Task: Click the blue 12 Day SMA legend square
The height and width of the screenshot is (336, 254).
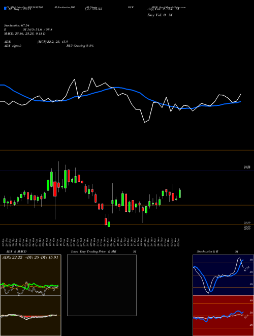Action: tap(5, 8)
